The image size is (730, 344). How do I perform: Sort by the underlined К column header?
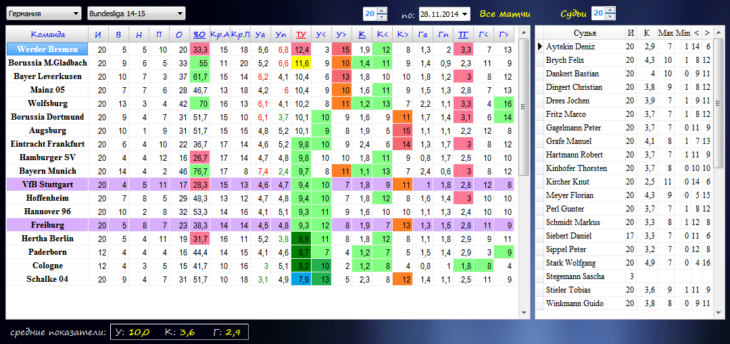tap(362, 34)
